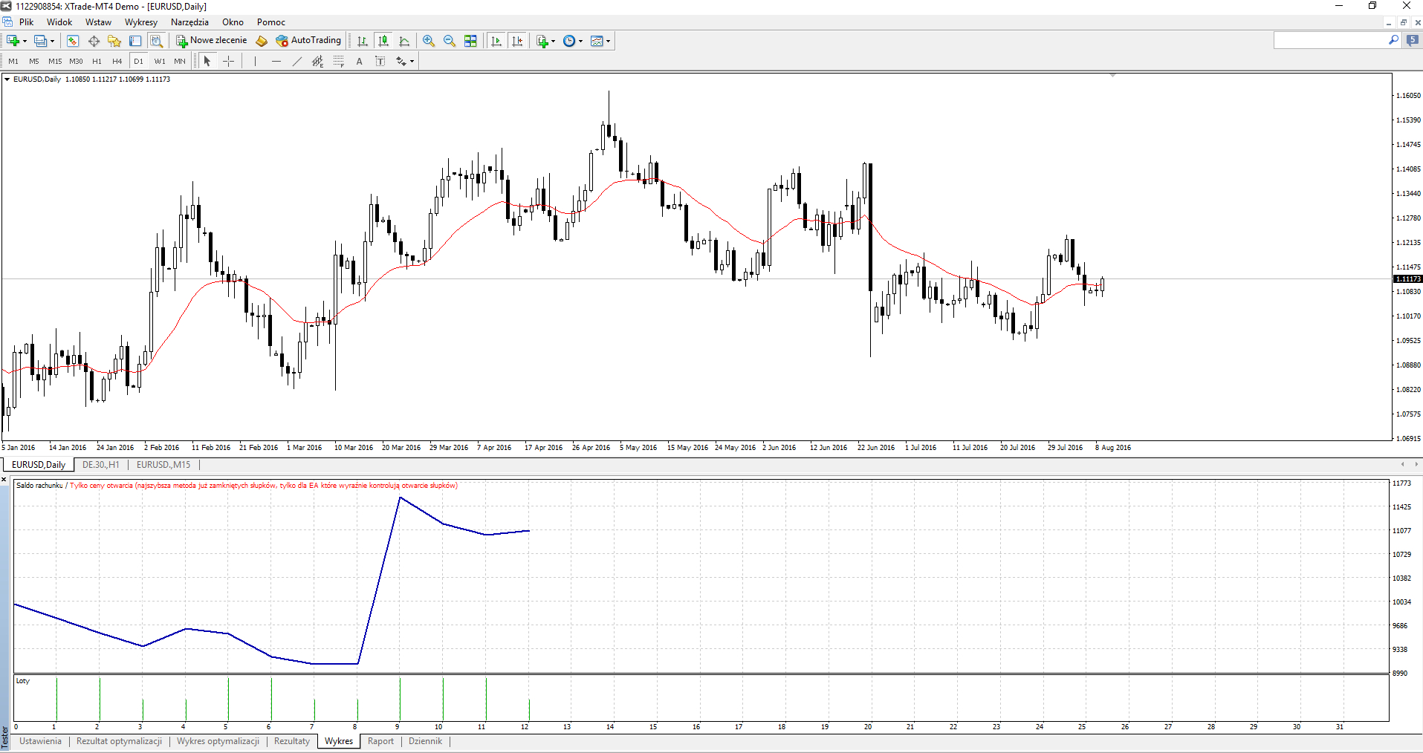1423x753 pixels.
Task: Click the Nowe zlecenie button
Action: (212, 41)
